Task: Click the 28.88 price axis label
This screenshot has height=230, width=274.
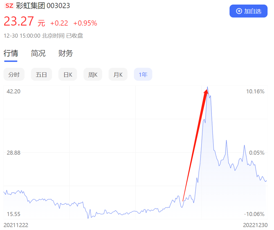Action: pyautogui.click(x=13, y=153)
